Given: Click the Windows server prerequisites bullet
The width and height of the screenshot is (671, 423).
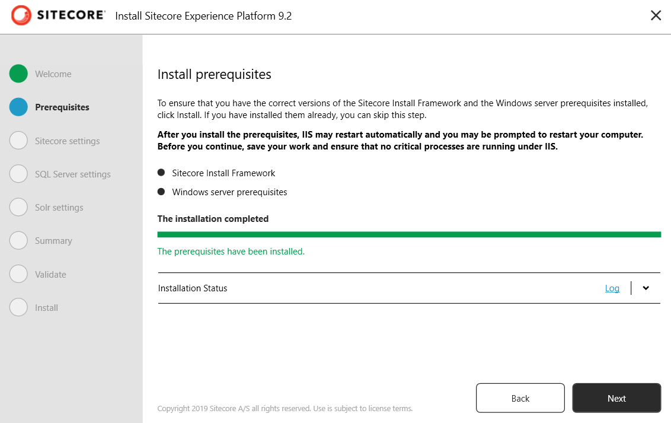Looking at the screenshot, I should [x=161, y=192].
